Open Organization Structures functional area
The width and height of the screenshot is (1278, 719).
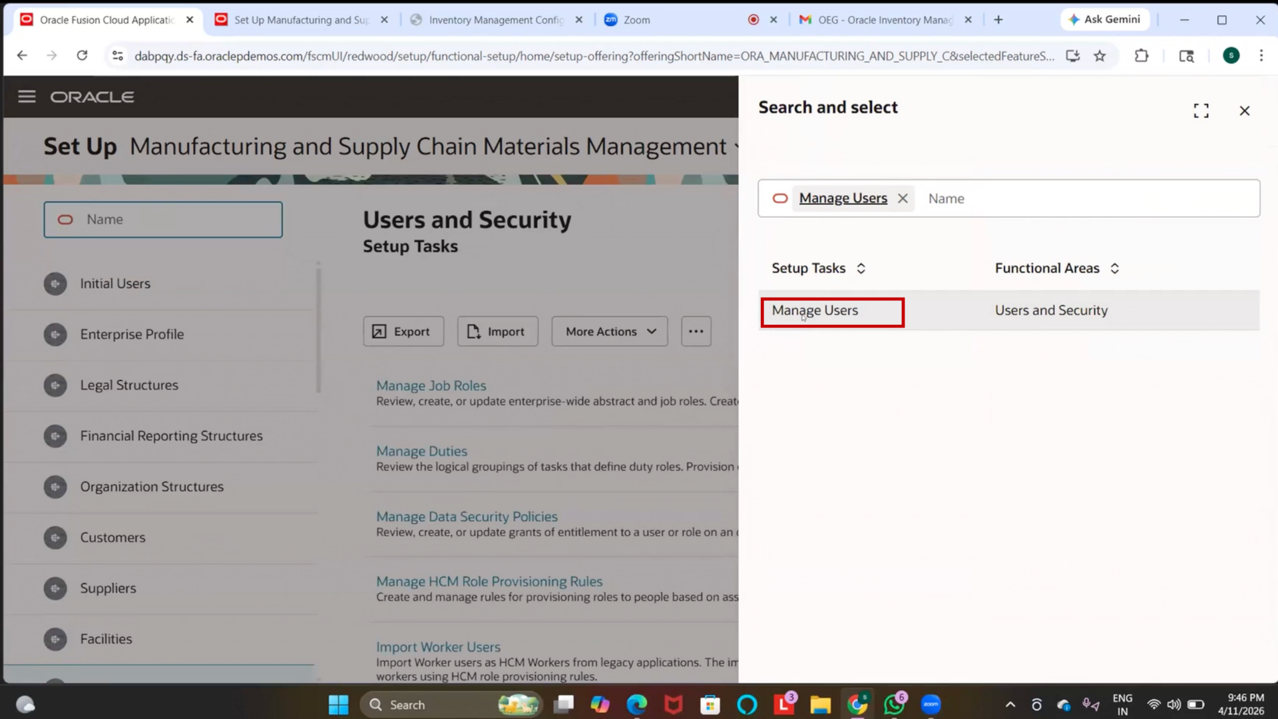pos(152,487)
